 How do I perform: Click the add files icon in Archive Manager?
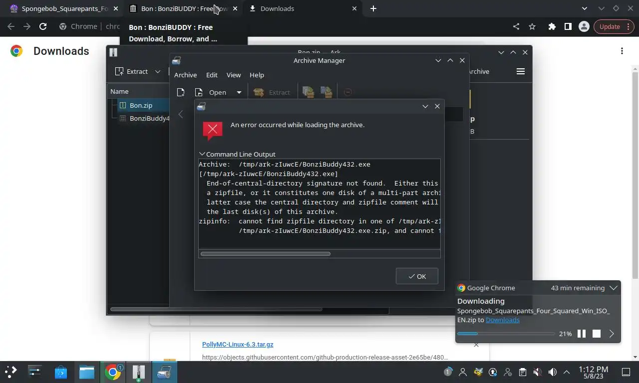pos(308,92)
